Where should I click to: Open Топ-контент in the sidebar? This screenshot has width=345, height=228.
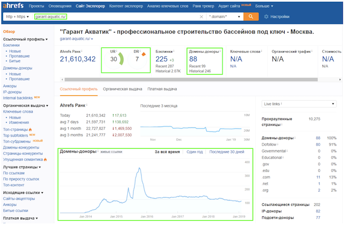pyautogui.click(x=14, y=185)
